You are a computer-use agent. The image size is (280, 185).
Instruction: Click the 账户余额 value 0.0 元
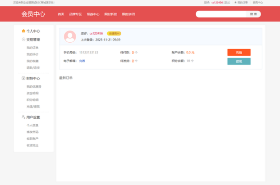[x=190, y=53]
